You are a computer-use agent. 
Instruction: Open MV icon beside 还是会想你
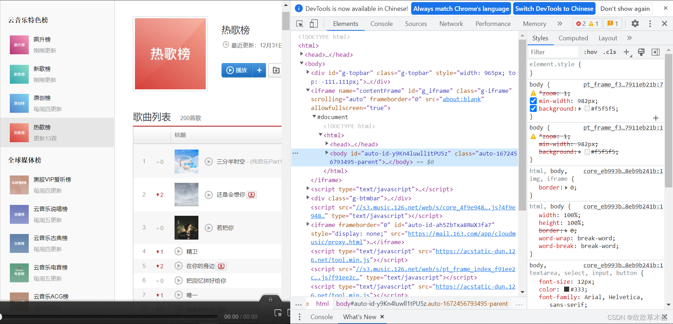coord(252,195)
